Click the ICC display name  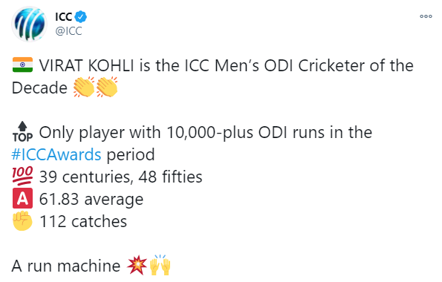pyautogui.click(x=64, y=17)
